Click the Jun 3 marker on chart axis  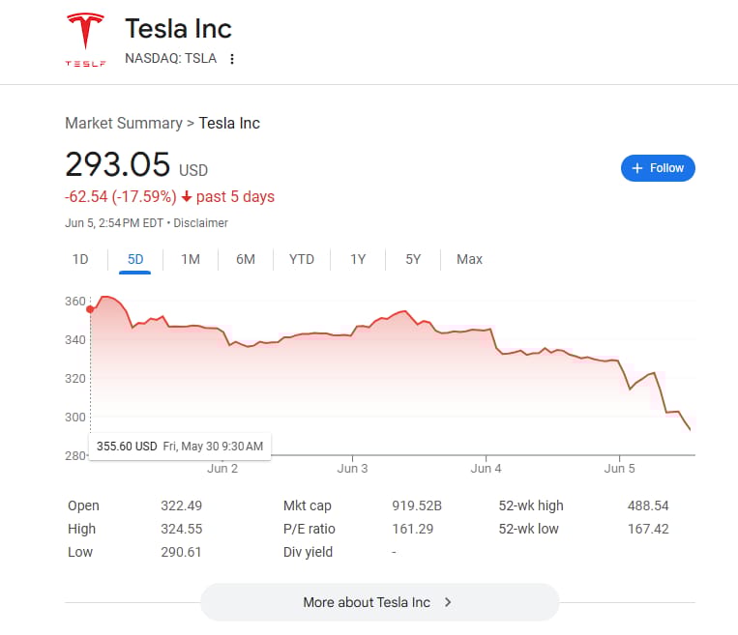(352, 469)
